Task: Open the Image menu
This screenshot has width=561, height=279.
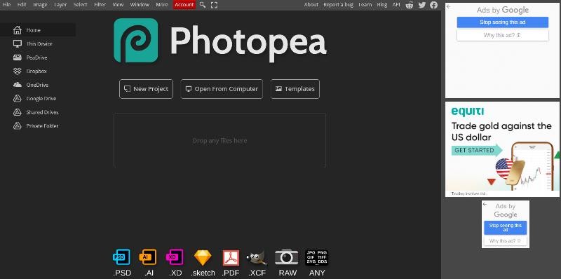Action: coord(40,5)
